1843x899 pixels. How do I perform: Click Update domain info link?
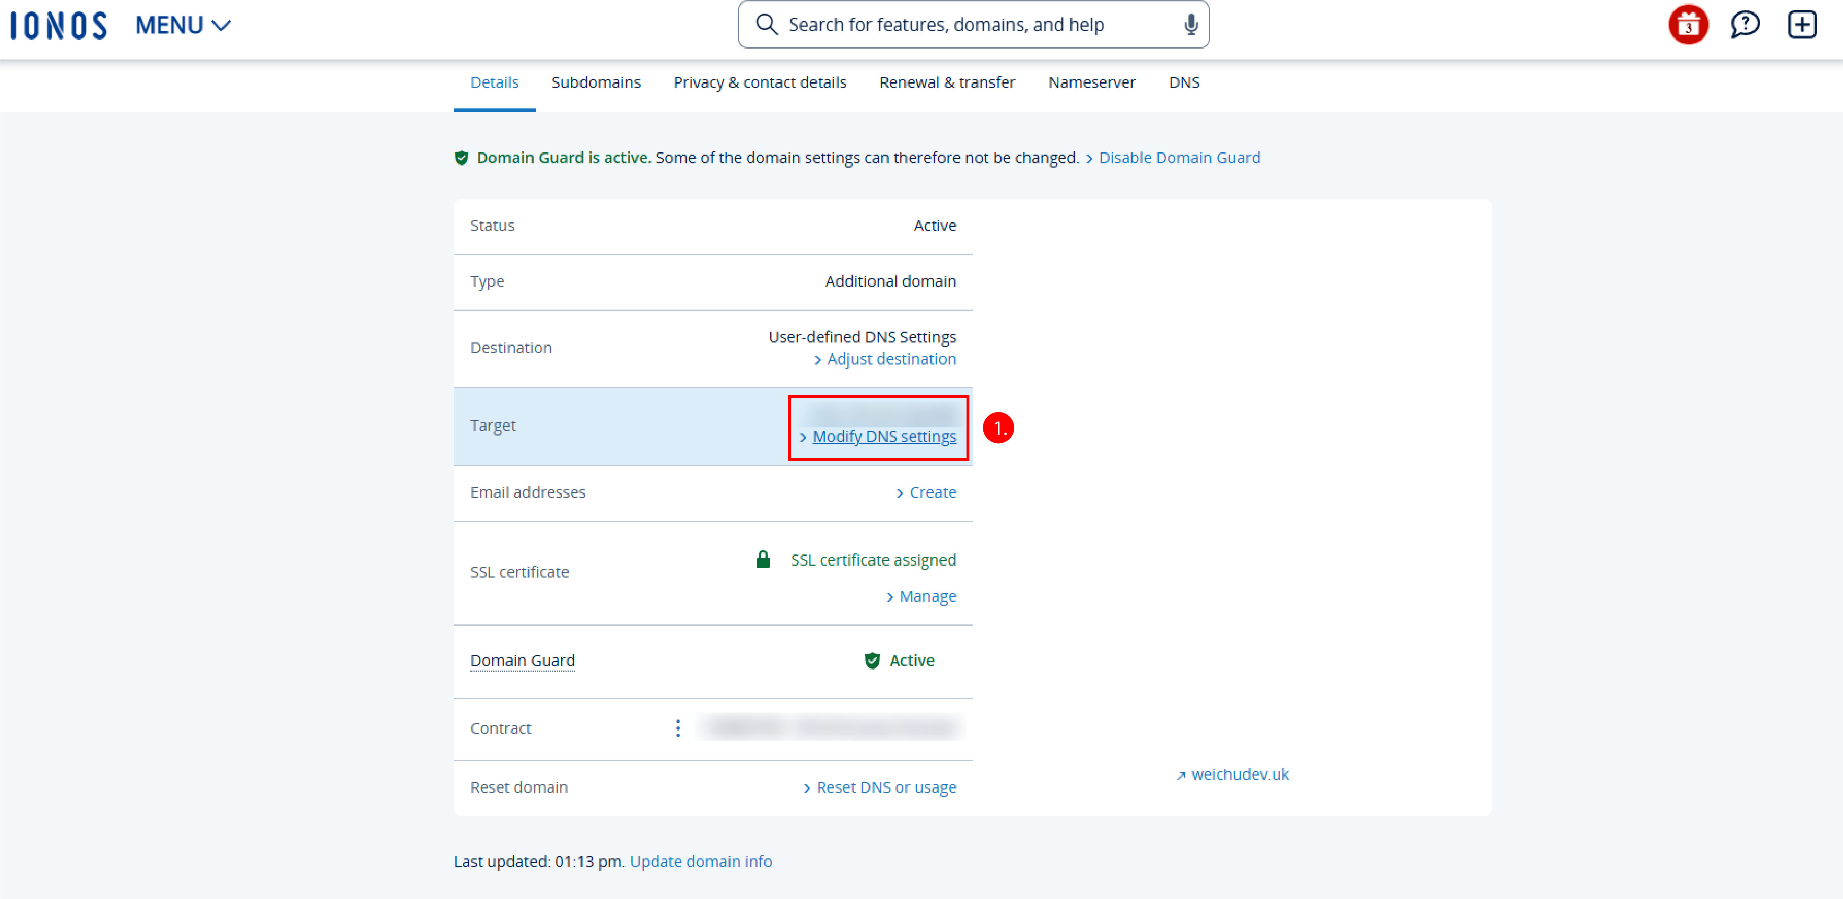click(x=700, y=861)
